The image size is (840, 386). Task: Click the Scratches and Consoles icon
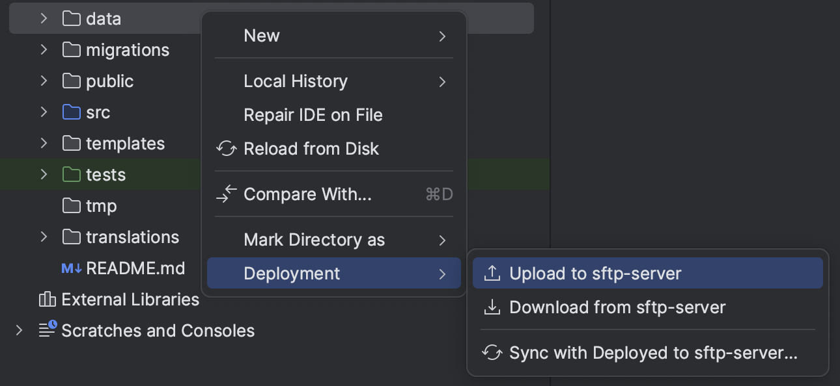pos(47,330)
